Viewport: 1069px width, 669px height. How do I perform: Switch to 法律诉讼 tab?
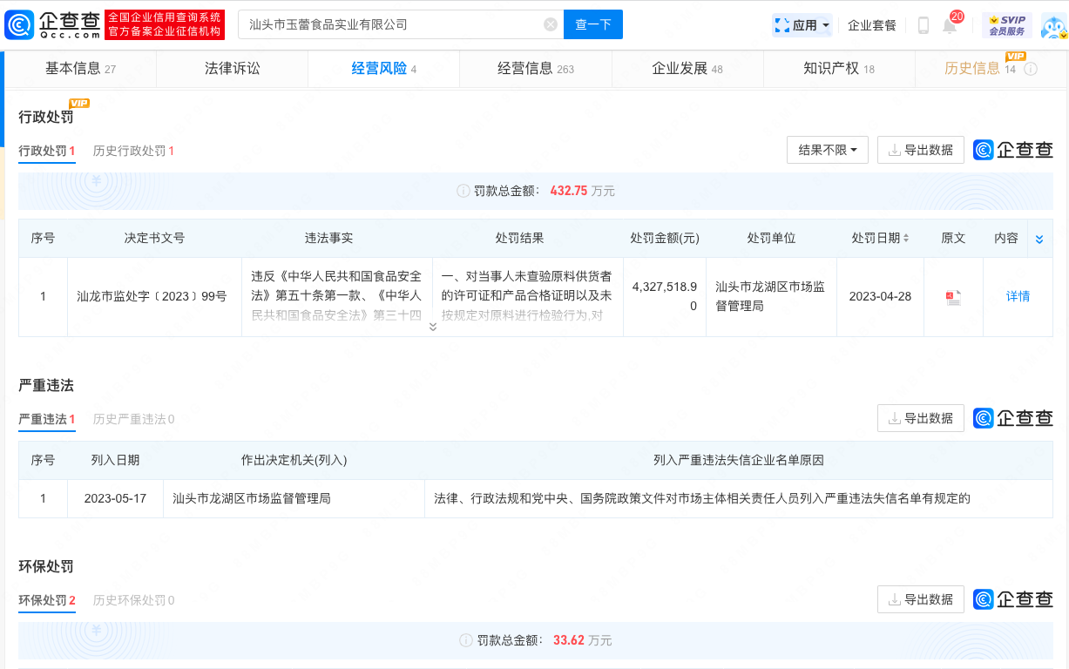point(232,69)
